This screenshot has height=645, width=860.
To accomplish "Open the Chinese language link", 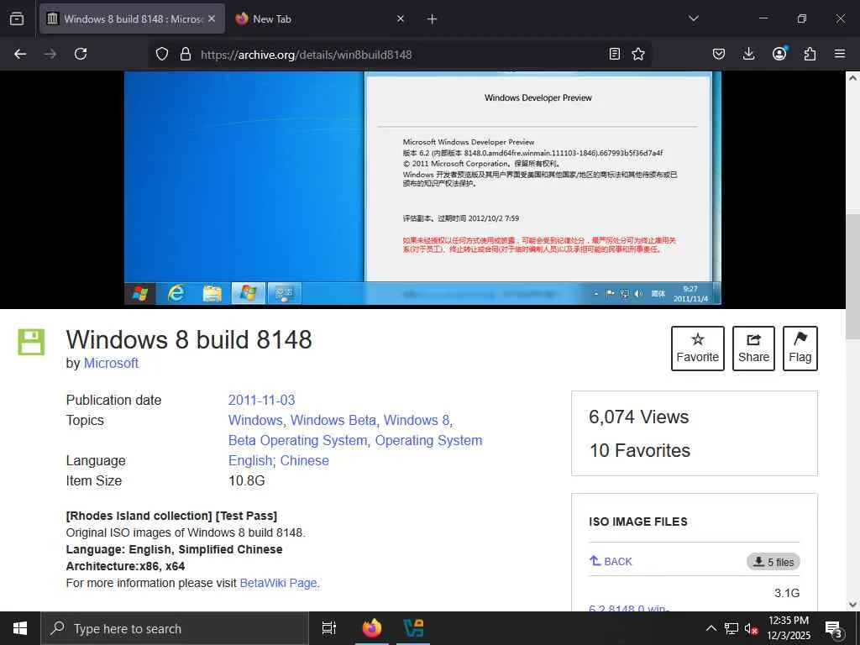I will pyautogui.click(x=304, y=461).
